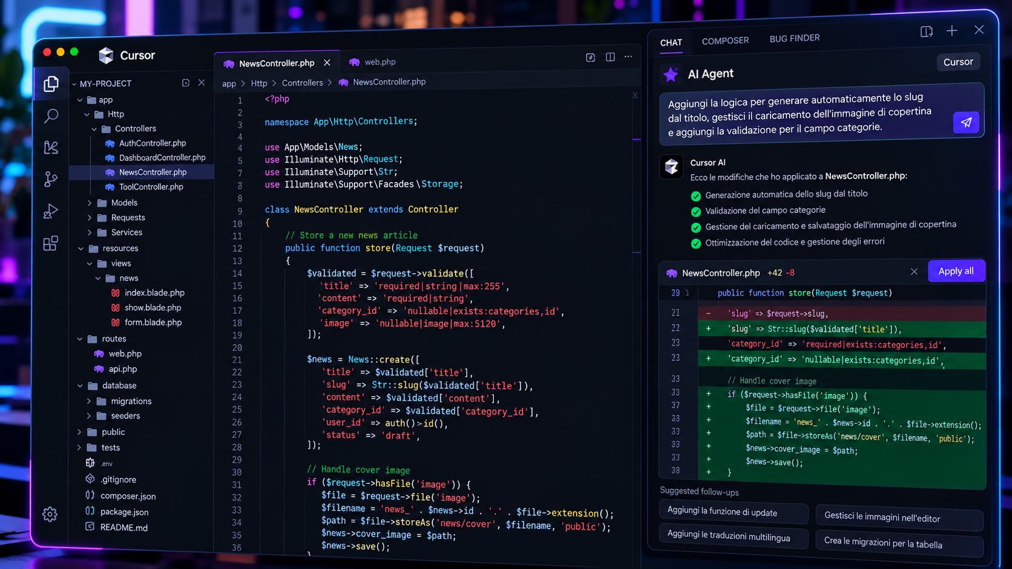Click the split editor icon in tab bar
Screen dimensions: 1012x569
coord(610,57)
